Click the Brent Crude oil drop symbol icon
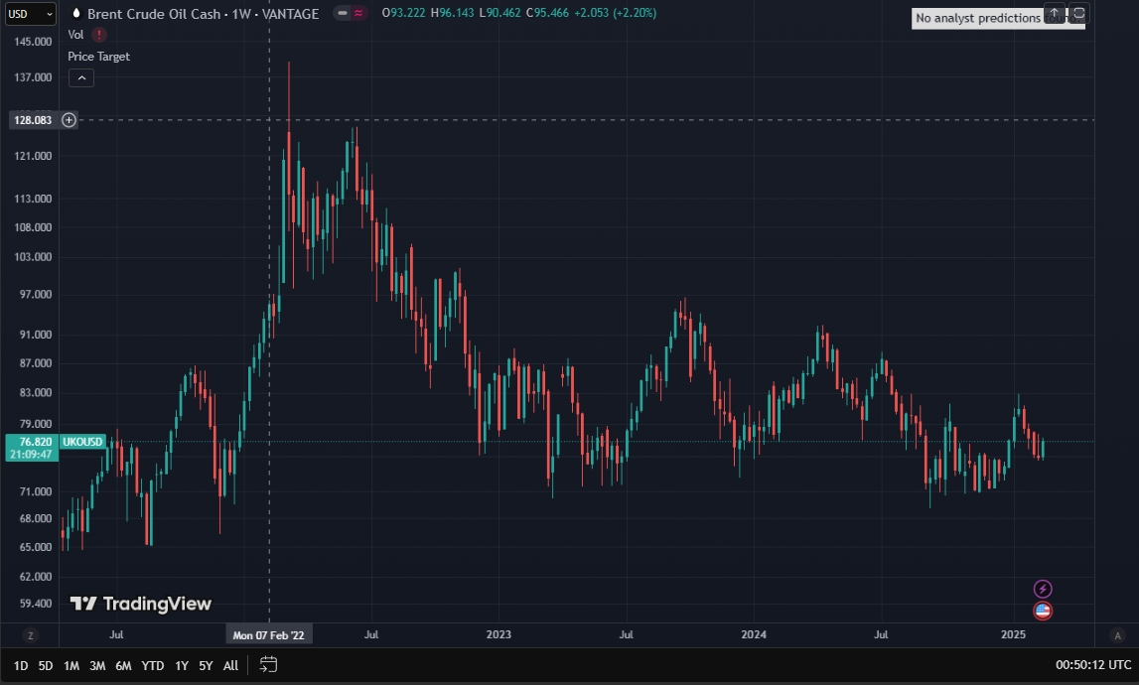This screenshot has height=685, width=1139. coord(76,13)
